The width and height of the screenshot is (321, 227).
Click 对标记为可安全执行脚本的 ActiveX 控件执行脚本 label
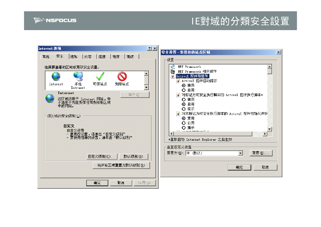(222, 95)
